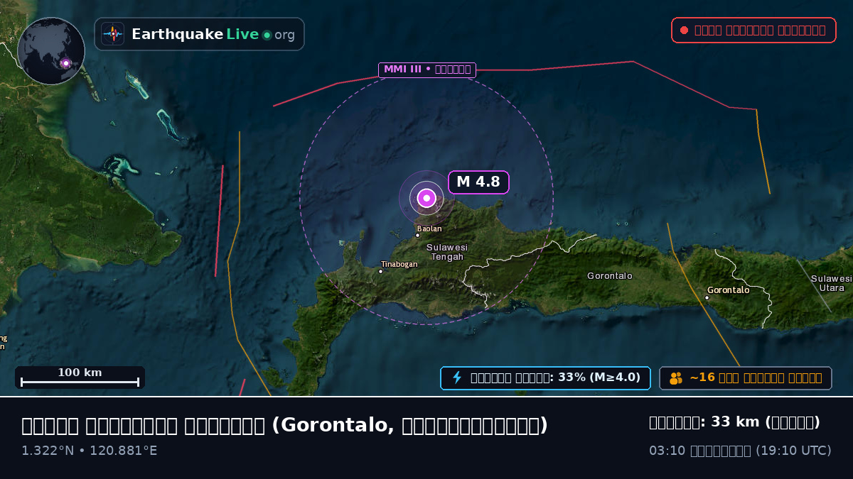Viewport: 853px width, 479px height.
Task: Click the people icon in the population badge
Action: tap(676, 378)
